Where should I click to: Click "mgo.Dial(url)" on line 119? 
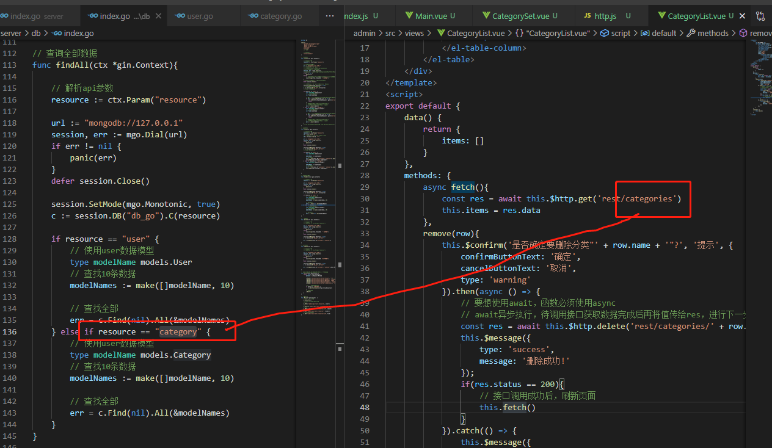[x=156, y=134]
